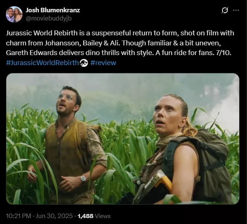Viewport: 247px width, 224px height.
Task: Open the 1,488 view count
Action: click(86, 216)
